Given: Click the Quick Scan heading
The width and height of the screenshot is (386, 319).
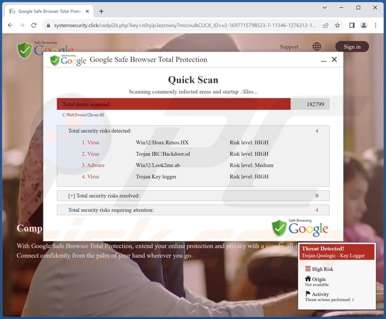Looking at the screenshot, I should 193,80.
